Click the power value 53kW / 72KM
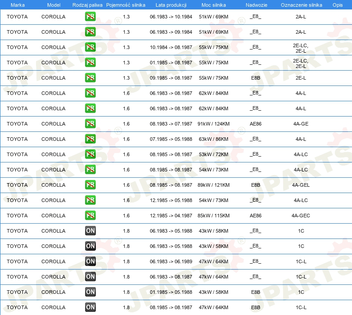The image size is (352, 315). click(x=213, y=154)
